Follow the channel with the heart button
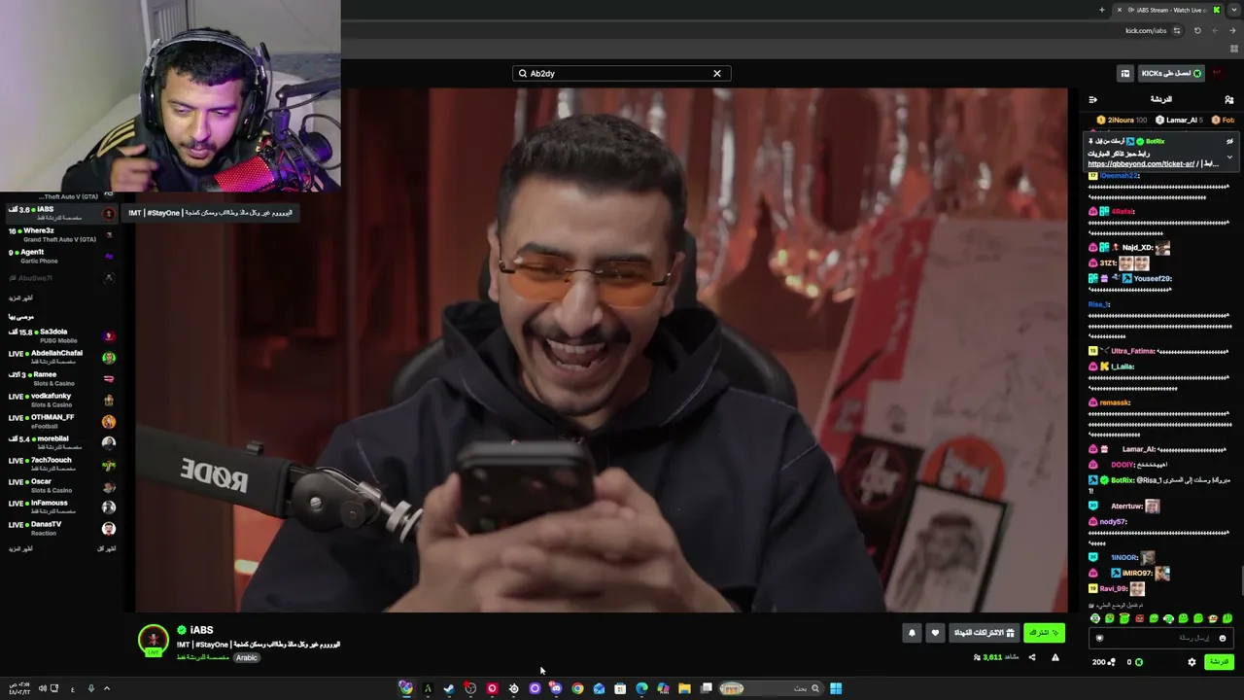 935,633
